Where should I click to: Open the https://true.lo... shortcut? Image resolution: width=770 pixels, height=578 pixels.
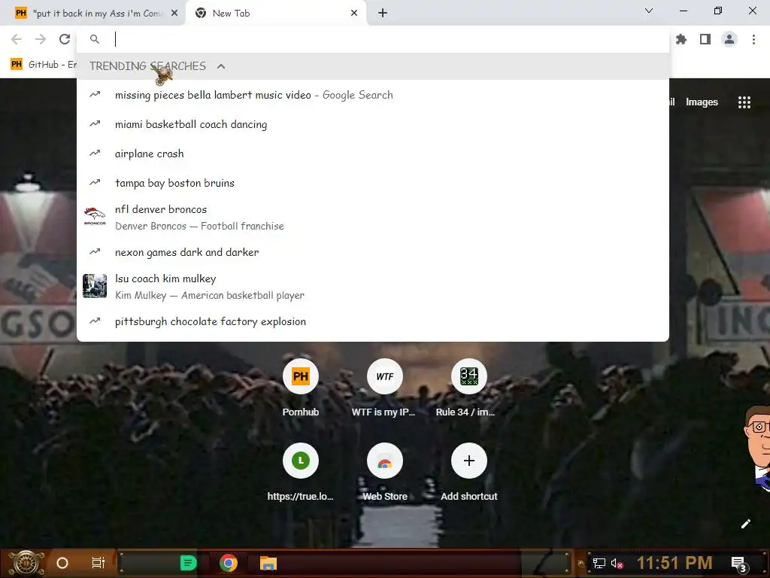[301, 461]
